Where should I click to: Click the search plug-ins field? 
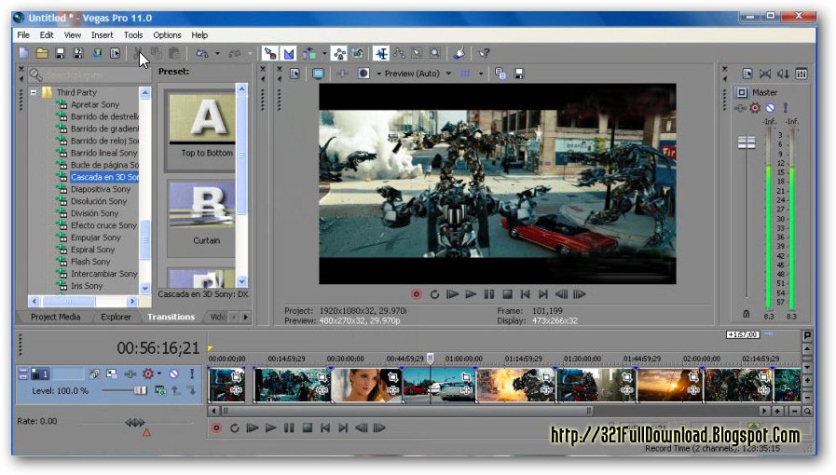coord(88,75)
